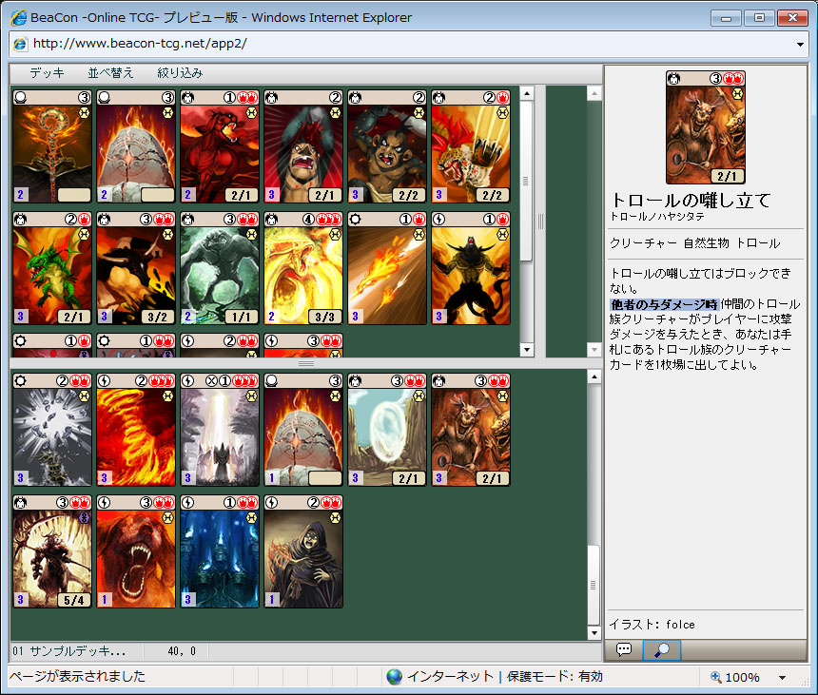Open the address bar history dropdown
818x695 pixels.
point(800,45)
